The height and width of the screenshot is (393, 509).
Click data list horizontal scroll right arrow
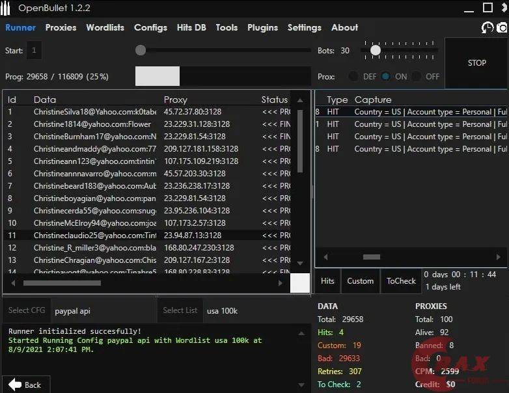280,283
